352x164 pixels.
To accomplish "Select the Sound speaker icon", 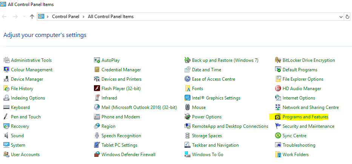I will click(x=6, y=136).
